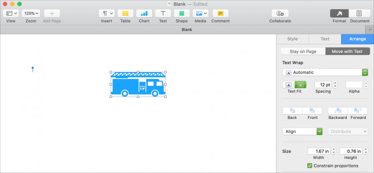Image resolution: width=374 pixels, height=173 pixels.
Task: Move object Backward one layer
Action: pos(338,111)
